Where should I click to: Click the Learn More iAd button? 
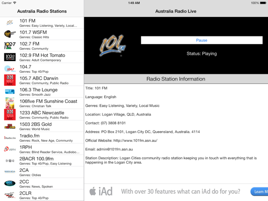click(259, 192)
